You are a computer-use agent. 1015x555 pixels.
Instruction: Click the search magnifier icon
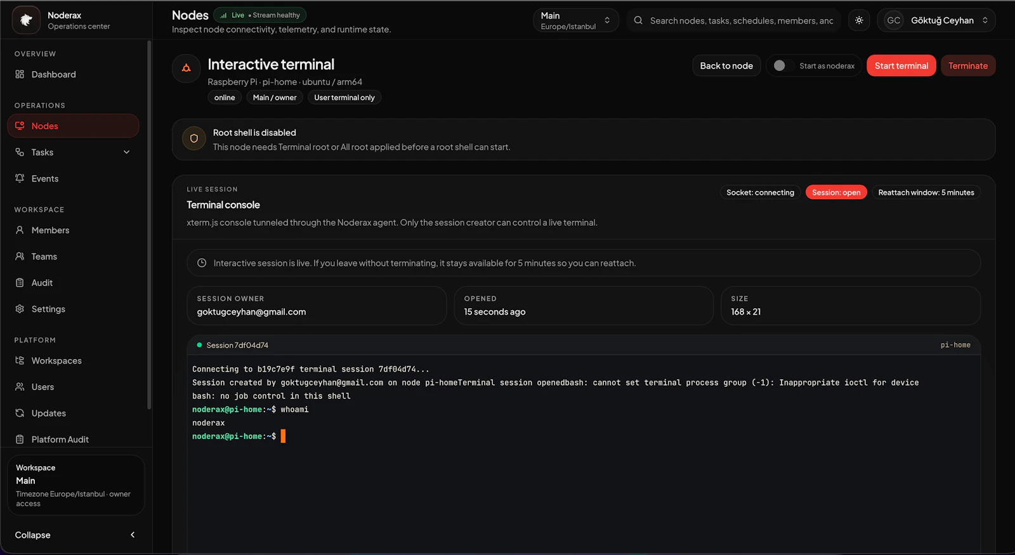tap(638, 20)
